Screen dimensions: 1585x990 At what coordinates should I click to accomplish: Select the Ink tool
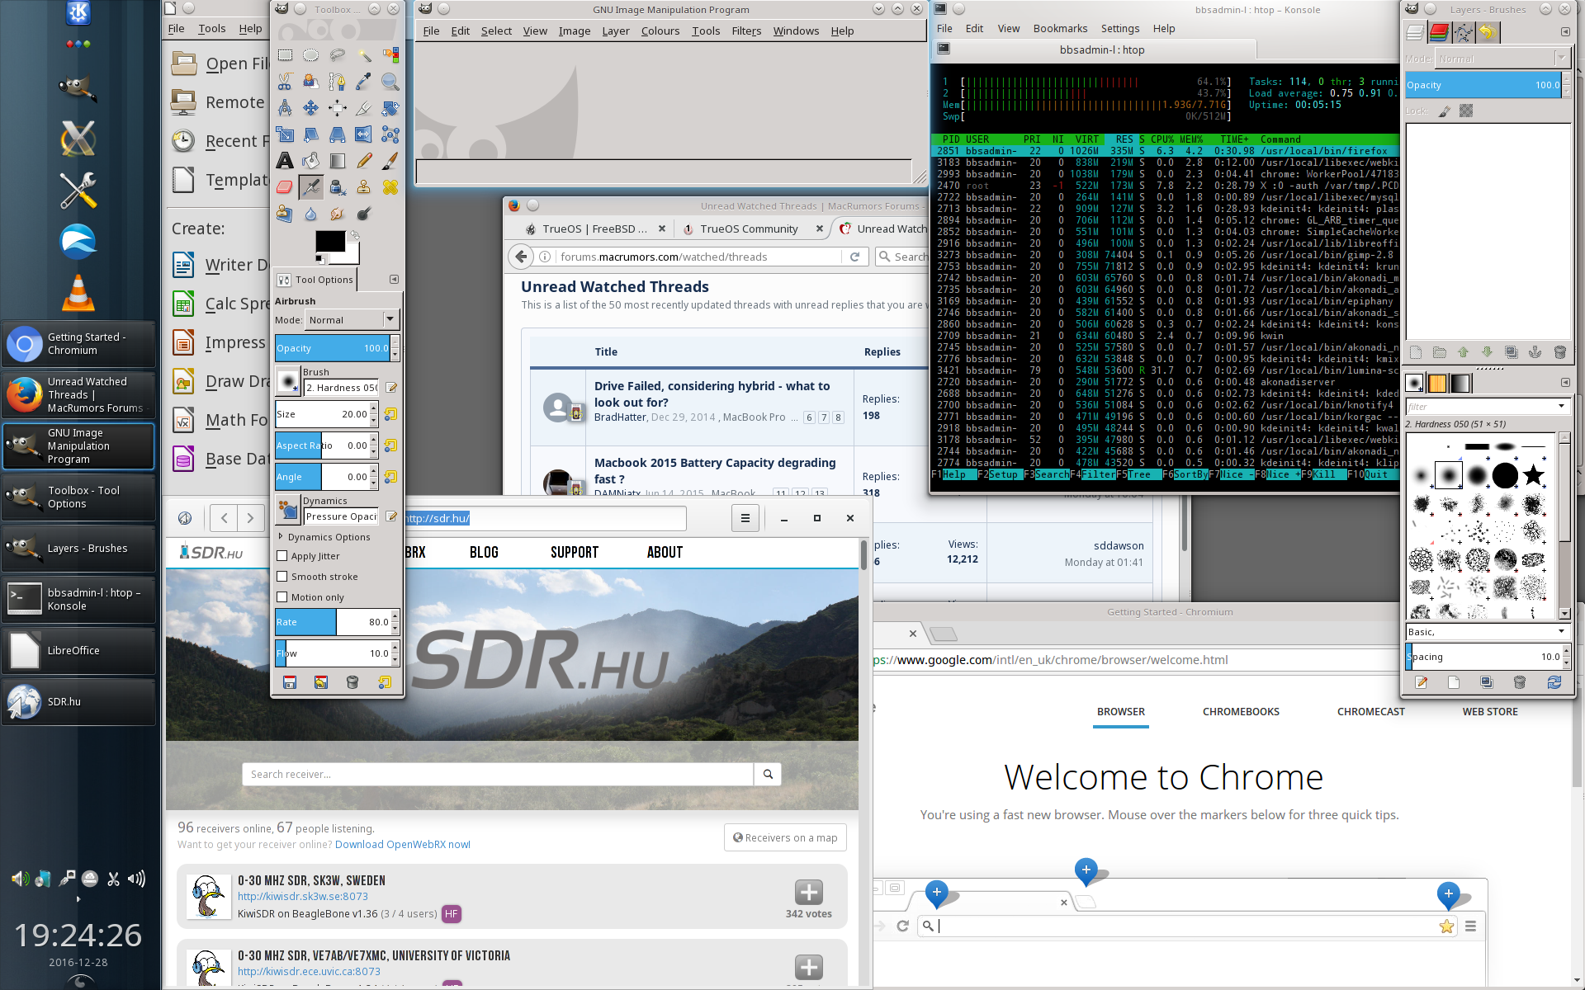pyautogui.click(x=338, y=187)
